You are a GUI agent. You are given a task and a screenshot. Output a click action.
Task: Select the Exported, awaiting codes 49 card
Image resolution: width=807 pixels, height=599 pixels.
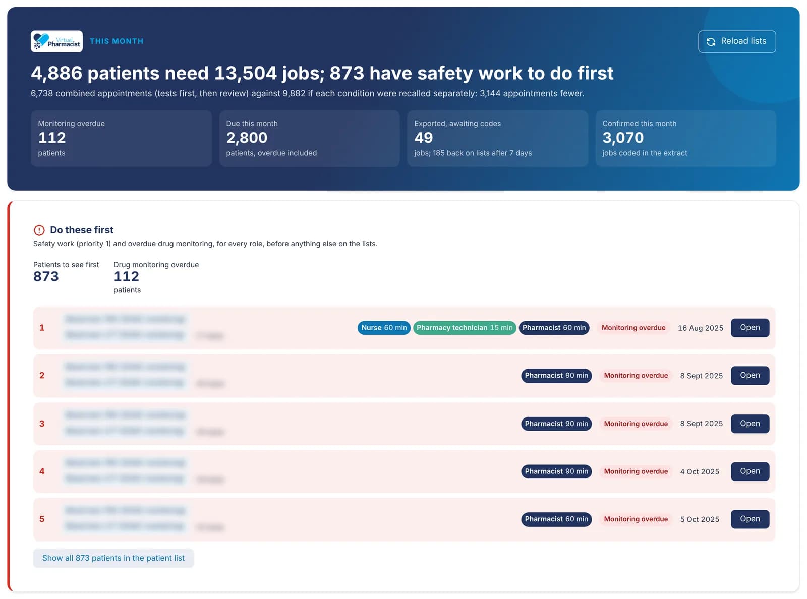tap(497, 139)
